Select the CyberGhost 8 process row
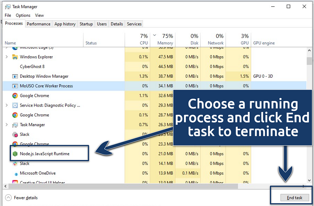 click(x=32, y=67)
